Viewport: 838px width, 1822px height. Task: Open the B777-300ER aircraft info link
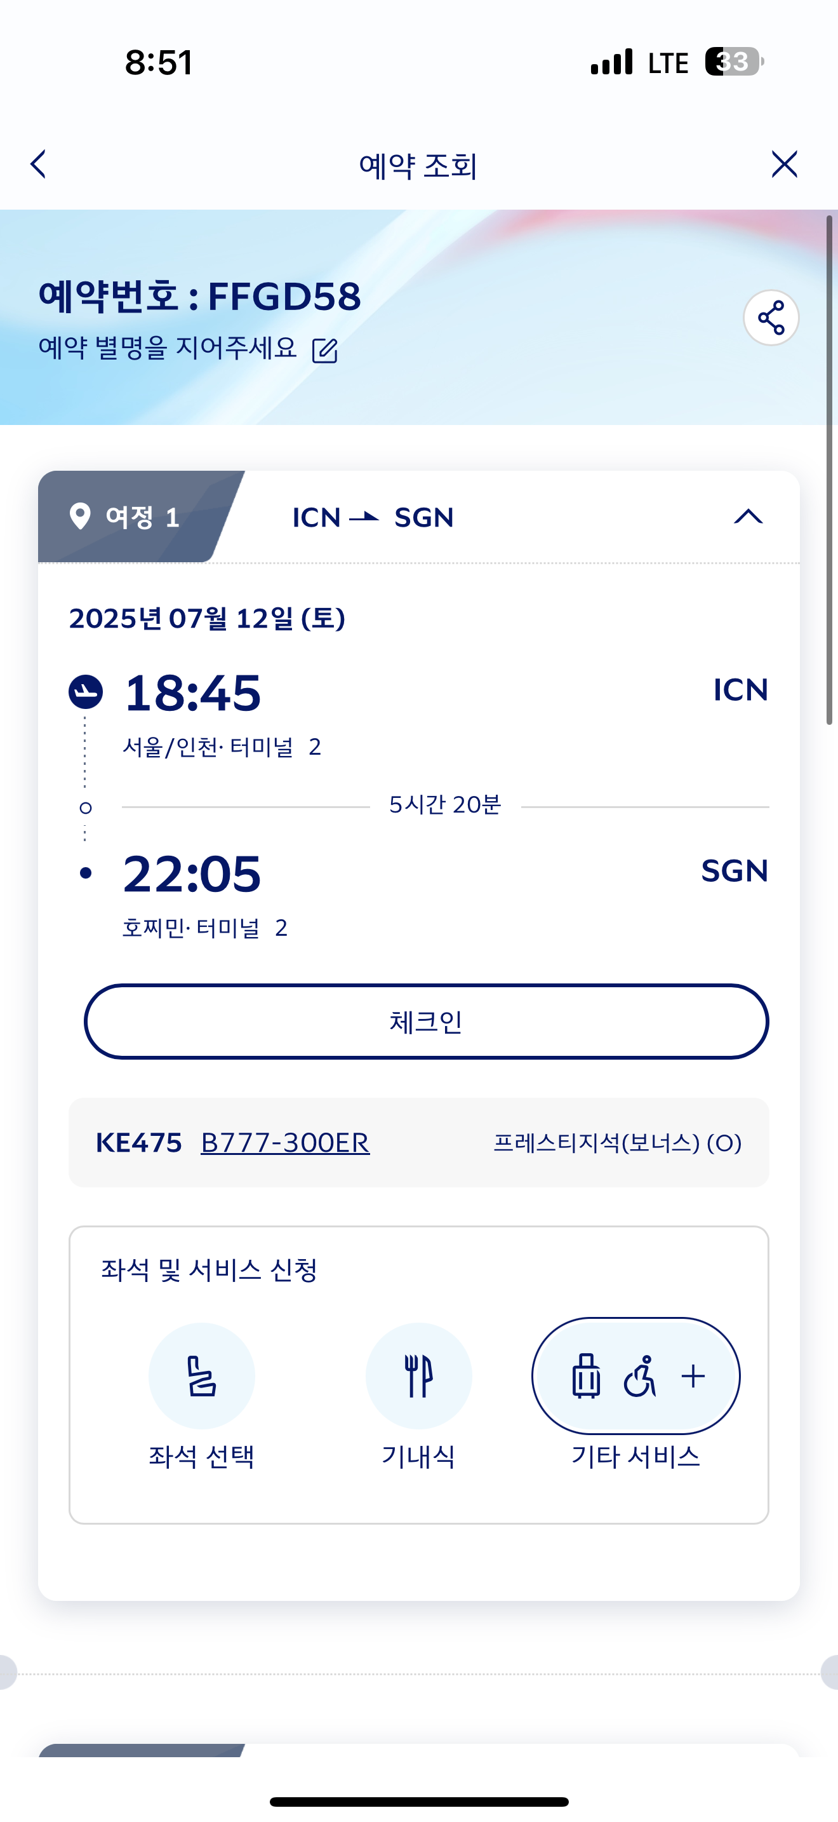285,1142
